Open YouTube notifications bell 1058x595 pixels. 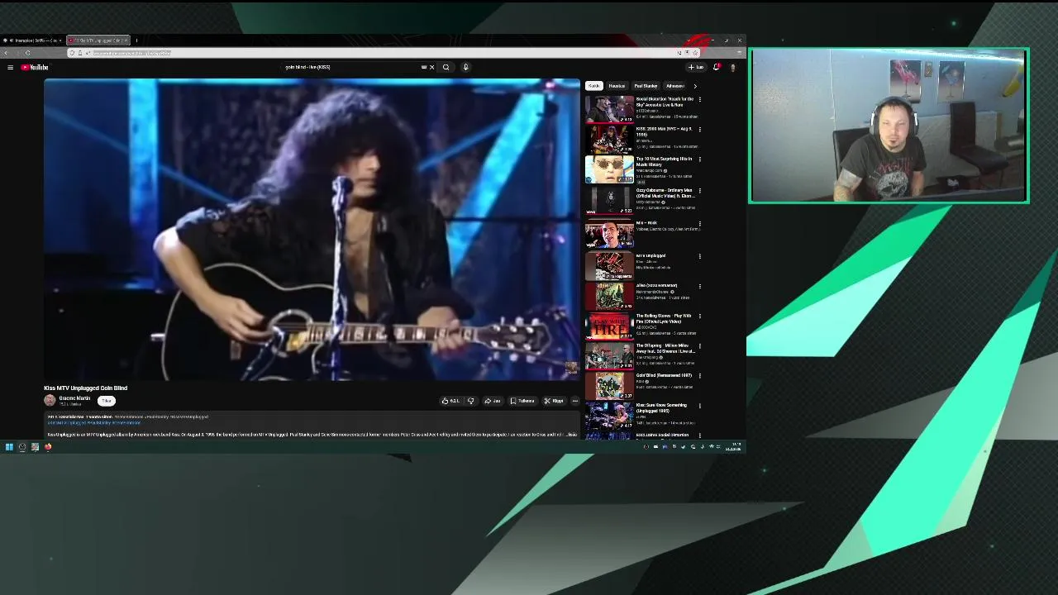point(716,67)
